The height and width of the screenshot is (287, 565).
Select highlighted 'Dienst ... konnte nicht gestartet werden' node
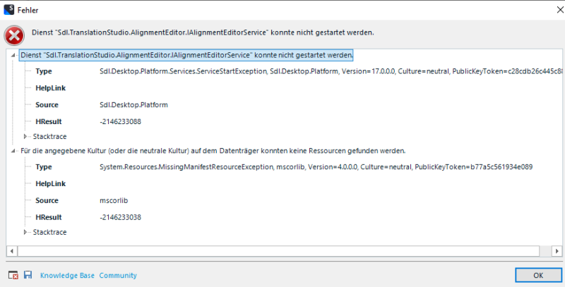[186, 56]
